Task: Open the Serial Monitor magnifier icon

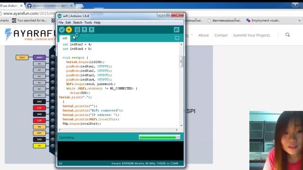Action: pos(177,30)
